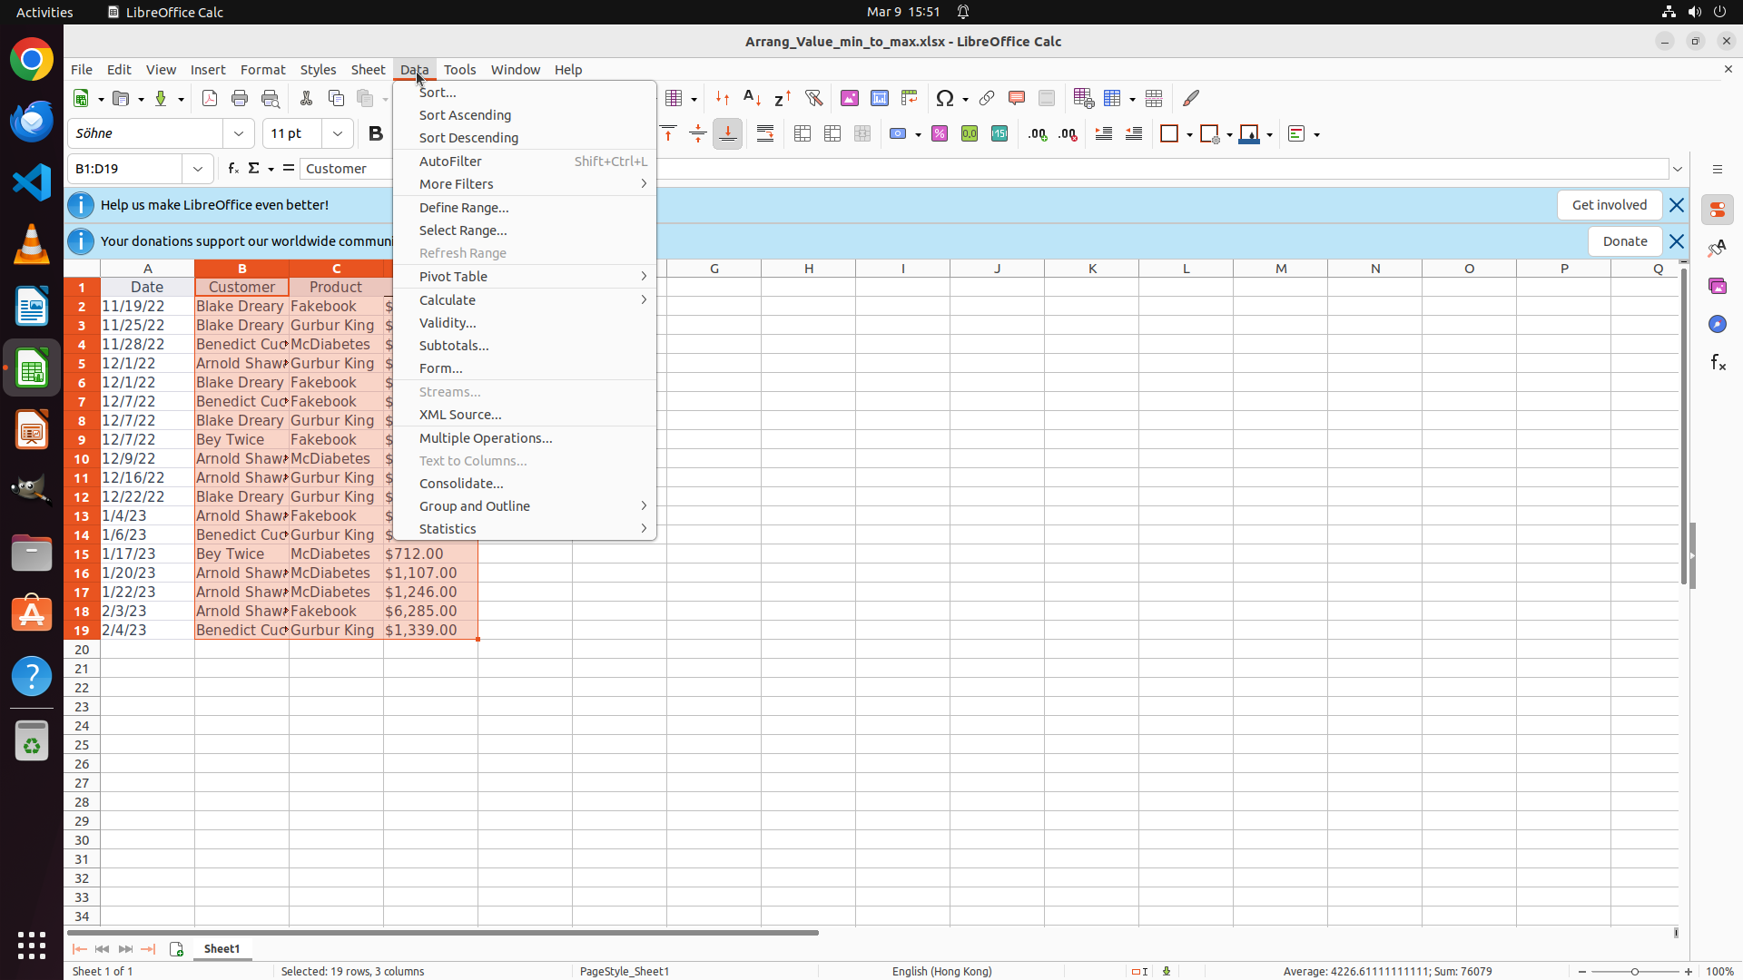Image resolution: width=1743 pixels, height=980 pixels.
Task: Add a comment with the speech bubble icon
Action: [x=1017, y=98]
